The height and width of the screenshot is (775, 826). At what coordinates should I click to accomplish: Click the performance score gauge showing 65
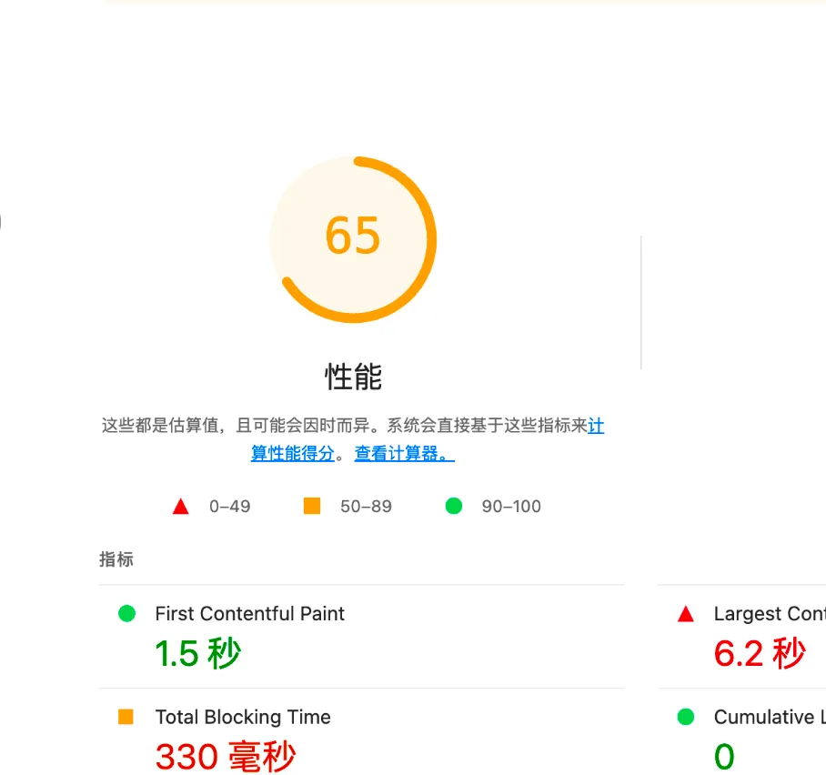pyautogui.click(x=353, y=239)
